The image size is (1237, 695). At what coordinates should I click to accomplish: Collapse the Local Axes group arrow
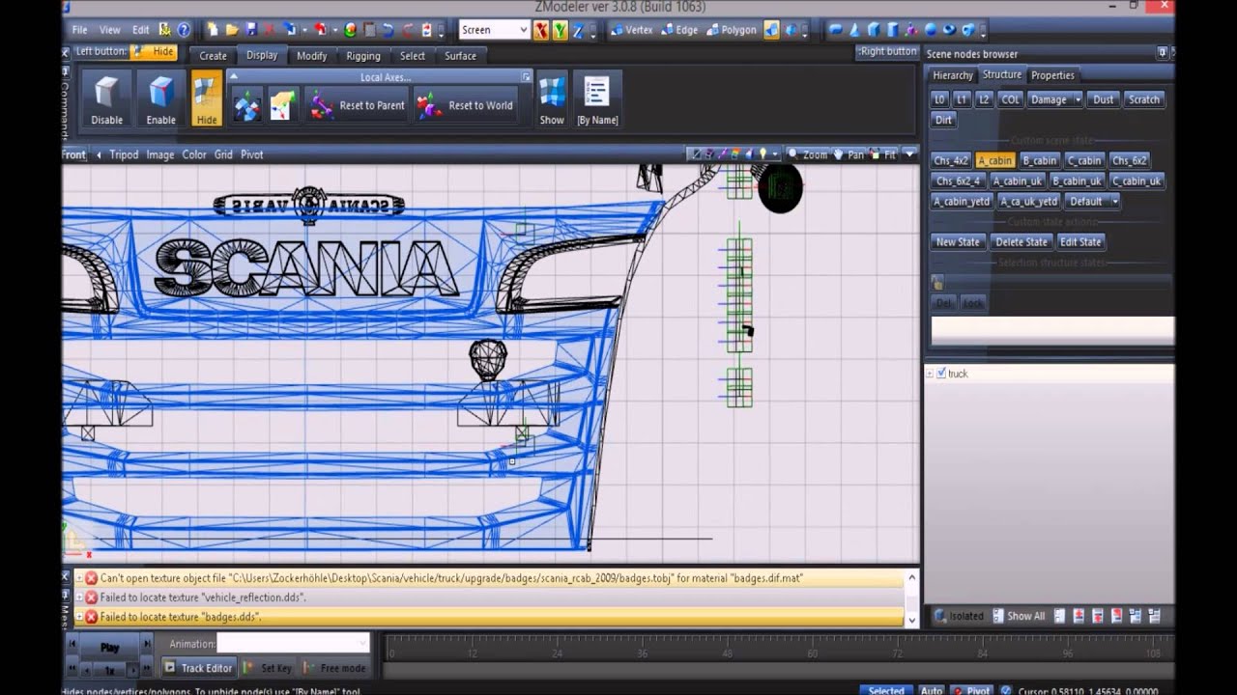click(233, 76)
